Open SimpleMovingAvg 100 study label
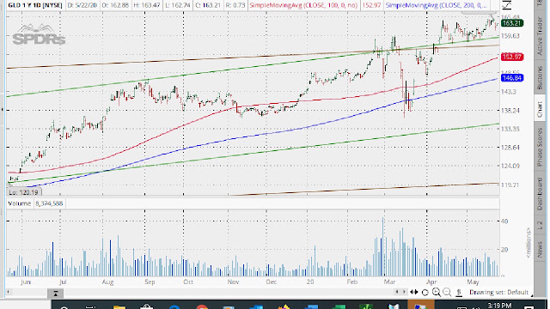This screenshot has height=309, width=550. (x=303, y=5)
